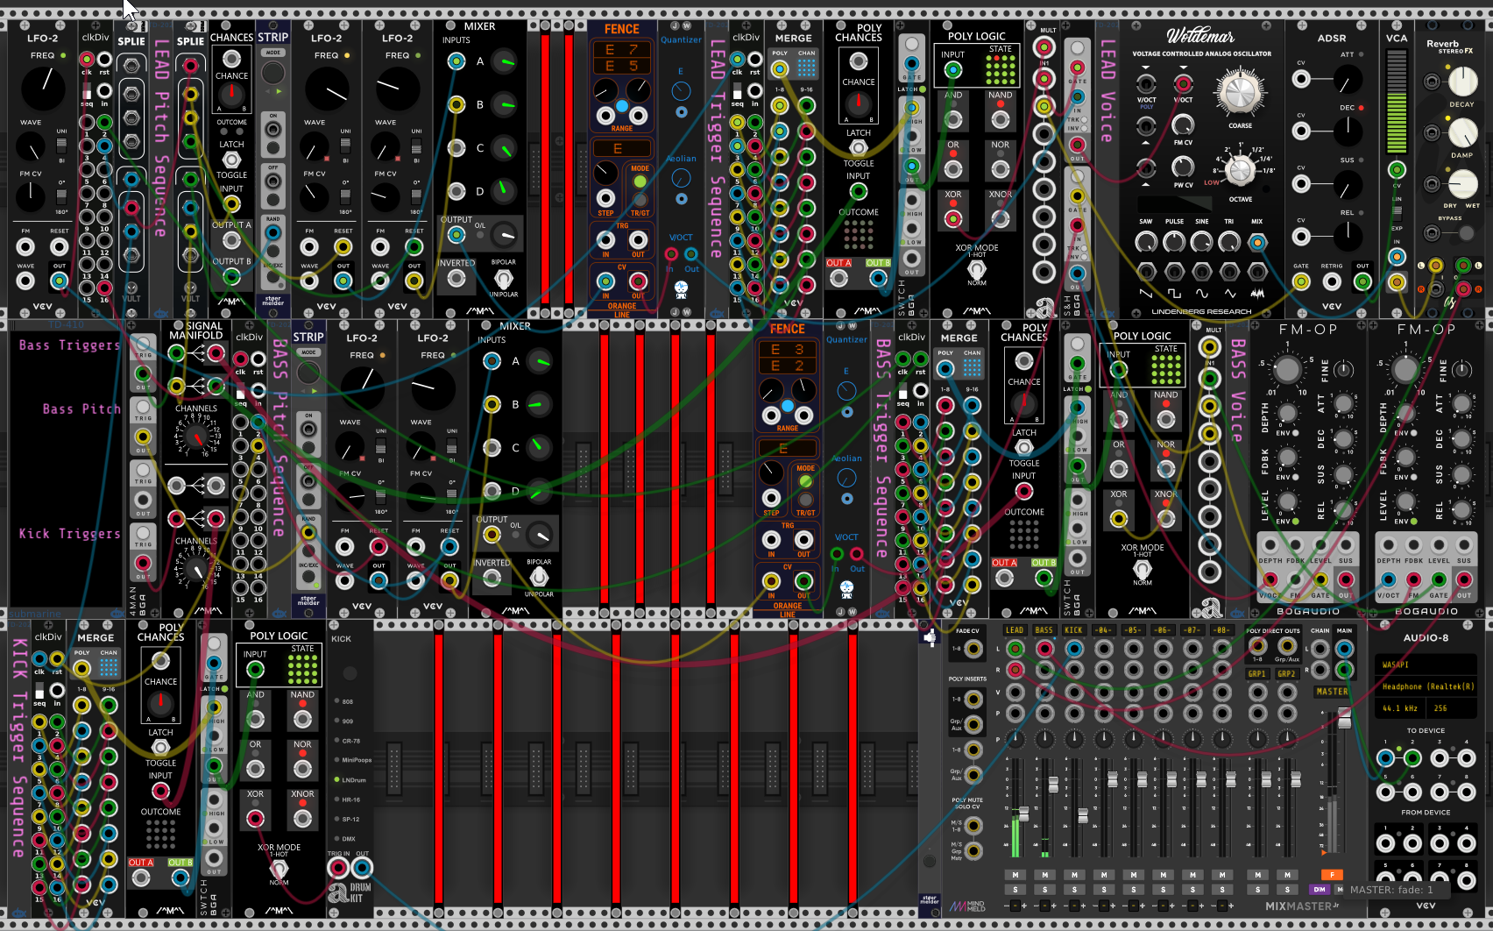Toggle the DIM button on MixMaster

[1320, 890]
